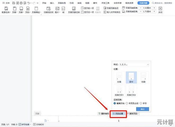Screen dimensions: 175x127
Task: Click the 关闭 header-footer close icon
Action: [x=160, y=8]
